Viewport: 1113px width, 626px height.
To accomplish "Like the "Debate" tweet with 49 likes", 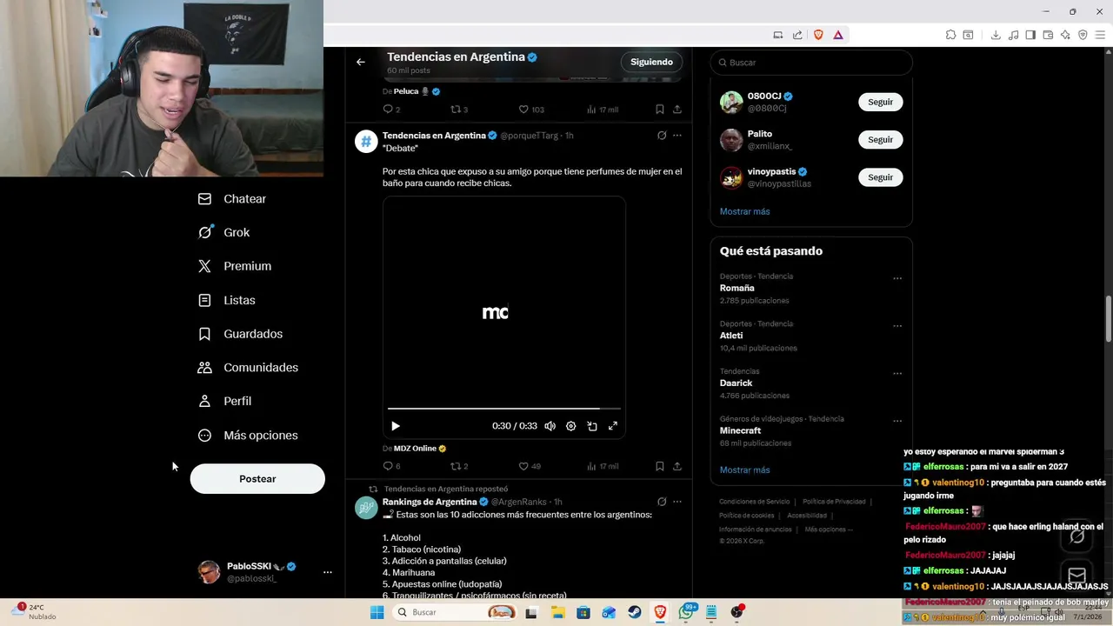I will 530,466.
